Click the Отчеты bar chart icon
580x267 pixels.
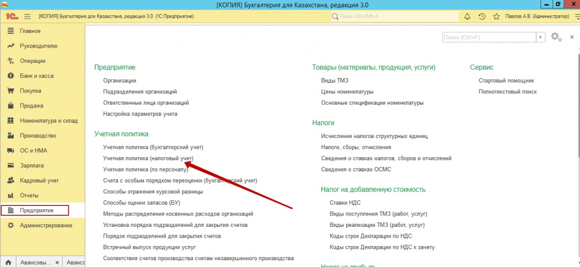[x=11, y=195]
